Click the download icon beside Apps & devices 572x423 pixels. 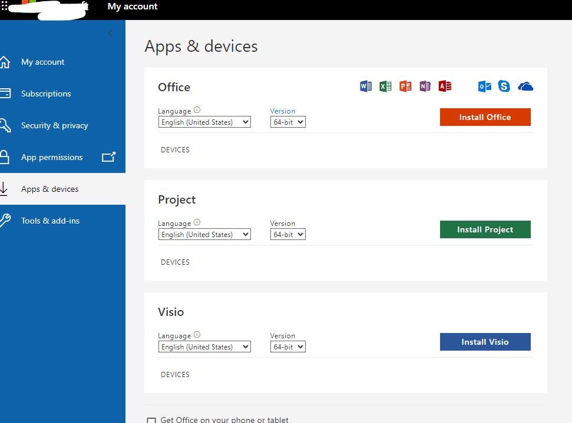(4, 189)
